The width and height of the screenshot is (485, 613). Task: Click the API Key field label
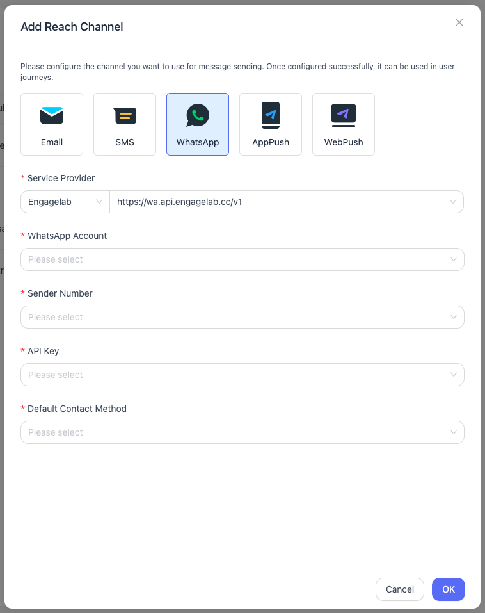tap(43, 351)
